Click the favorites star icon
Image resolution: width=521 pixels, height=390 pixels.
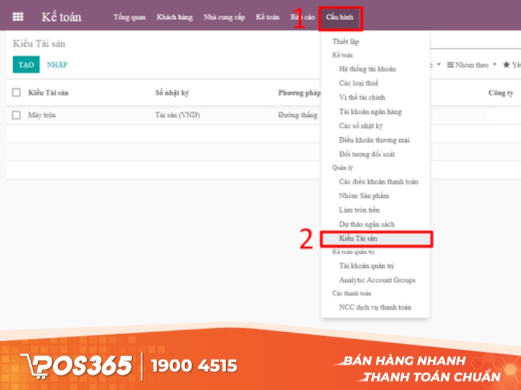click(507, 65)
